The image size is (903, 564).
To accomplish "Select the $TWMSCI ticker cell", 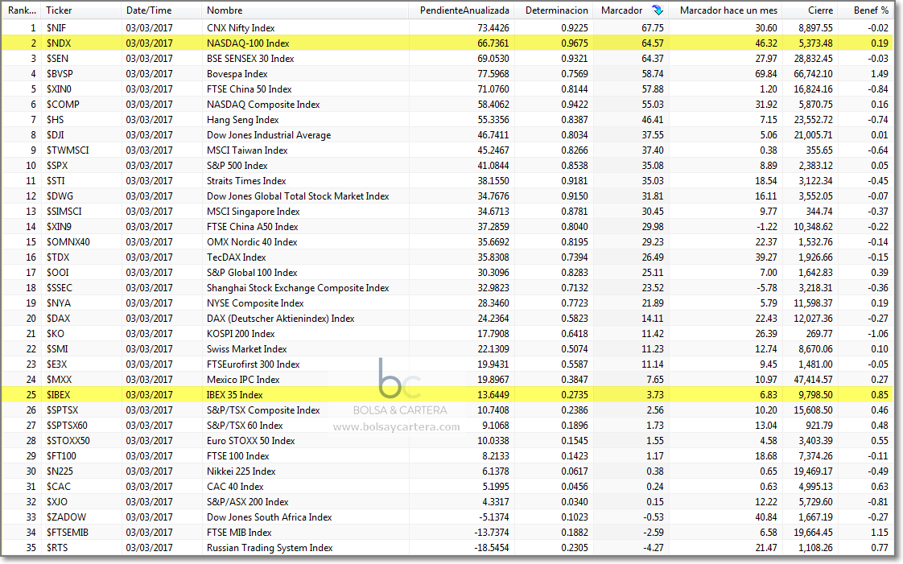I will 68,150.
